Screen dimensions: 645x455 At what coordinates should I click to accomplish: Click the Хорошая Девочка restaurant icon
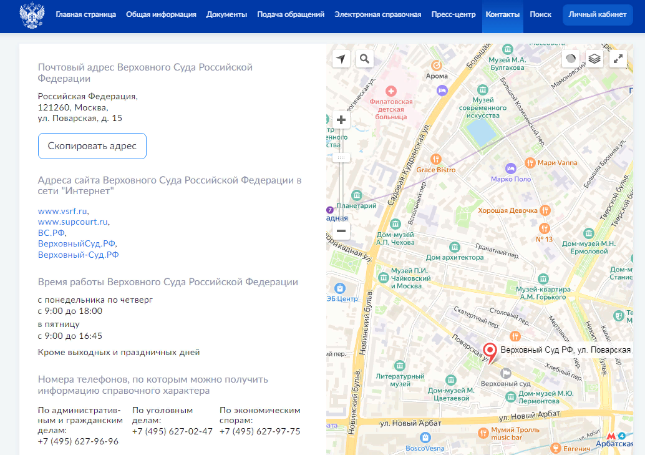point(545,210)
